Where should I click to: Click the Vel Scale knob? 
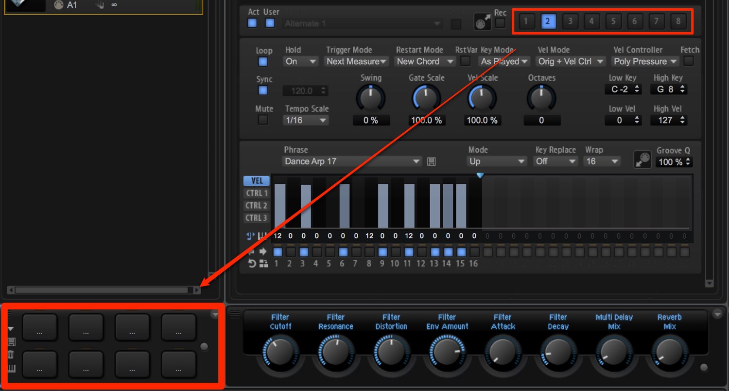coord(482,99)
